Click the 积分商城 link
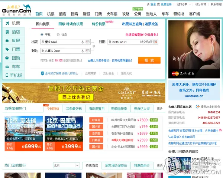This screenshot has height=178, width=223. click(201, 4)
